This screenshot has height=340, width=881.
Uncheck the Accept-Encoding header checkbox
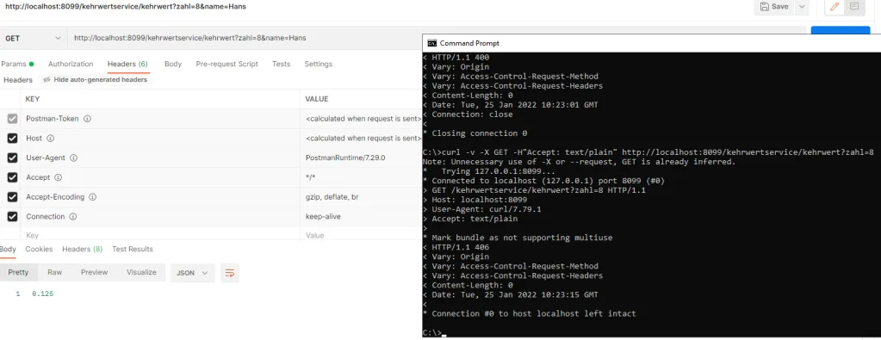[12, 197]
